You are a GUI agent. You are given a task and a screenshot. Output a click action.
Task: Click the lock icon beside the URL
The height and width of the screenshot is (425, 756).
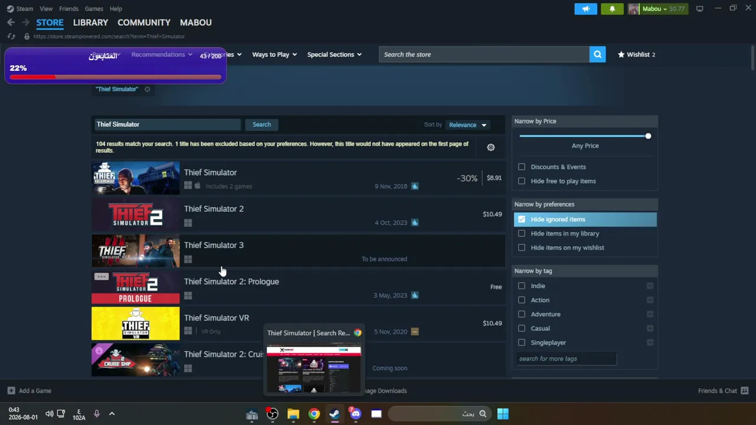[x=27, y=37]
